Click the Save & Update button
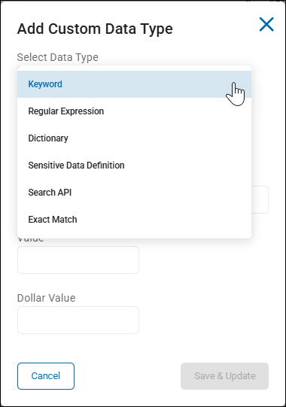Viewport: 286px width, 407px height. click(225, 376)
